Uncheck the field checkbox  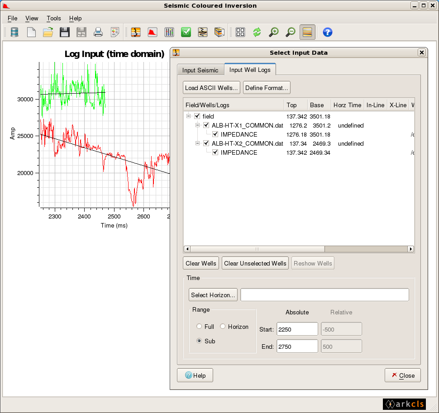197,116
